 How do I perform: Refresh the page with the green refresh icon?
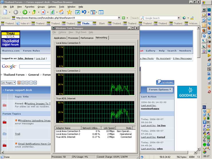(52, 12)
